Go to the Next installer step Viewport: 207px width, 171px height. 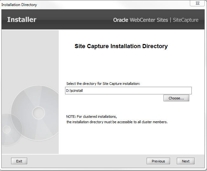coord(186,161)
